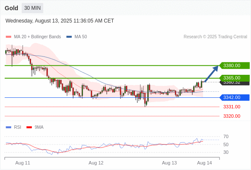
Task: Select the 3365.00 resistance price tag
Action: click(x=234, y=78)
